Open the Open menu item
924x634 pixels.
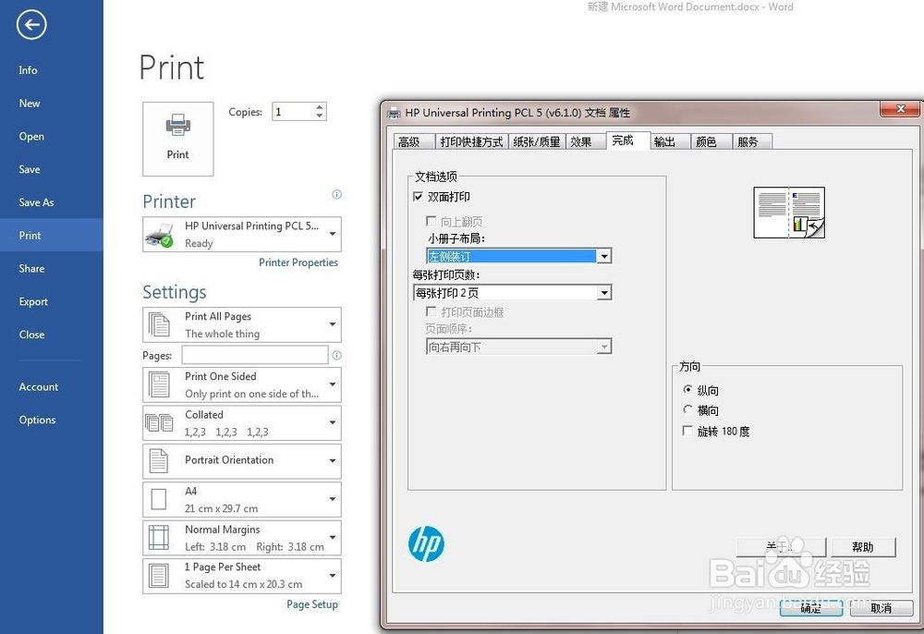click(51, 136)
